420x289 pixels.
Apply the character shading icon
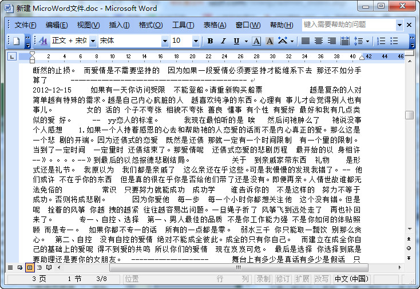(x=270, y=41)
